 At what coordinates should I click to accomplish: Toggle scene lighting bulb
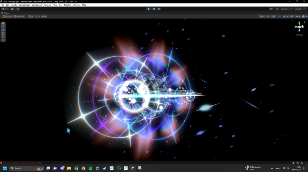[274, 16]
